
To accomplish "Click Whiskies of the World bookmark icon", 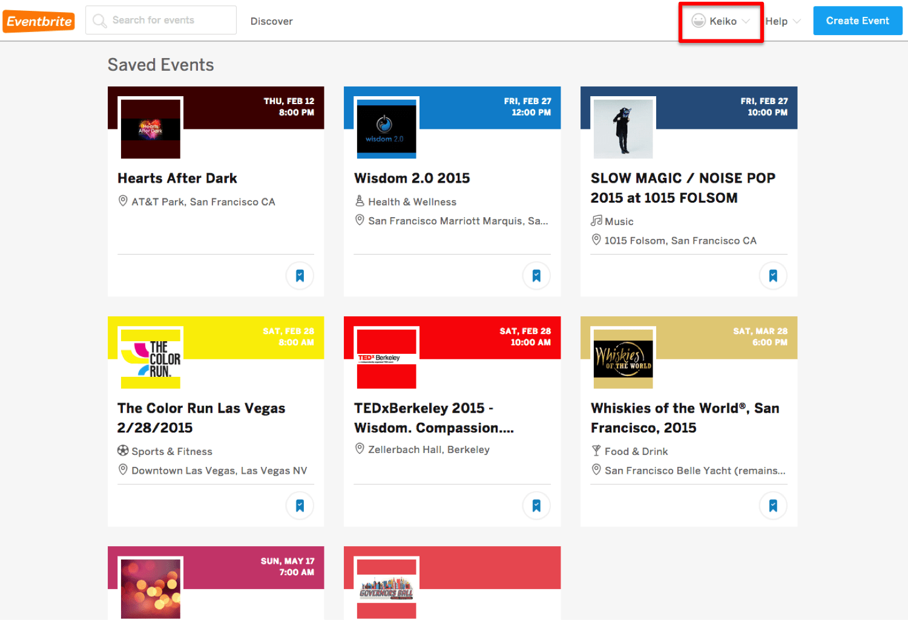I will point(773,506).
